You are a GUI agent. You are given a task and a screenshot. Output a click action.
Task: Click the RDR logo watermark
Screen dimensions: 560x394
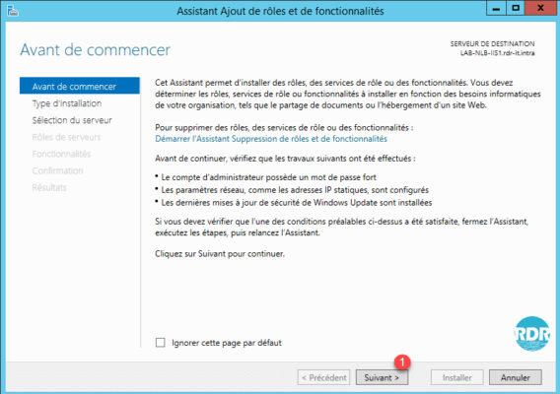click(532, 334)
